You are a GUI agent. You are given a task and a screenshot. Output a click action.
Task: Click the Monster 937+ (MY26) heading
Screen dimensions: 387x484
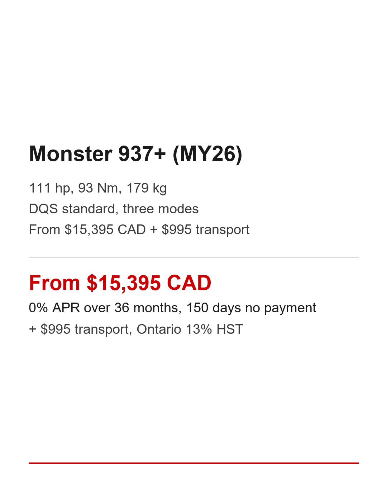point(135,154)
